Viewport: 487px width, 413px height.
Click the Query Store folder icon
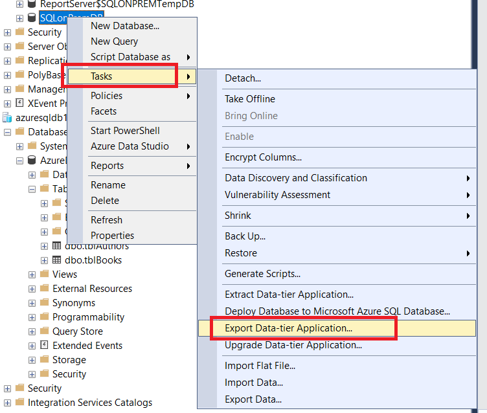point(44,331)
